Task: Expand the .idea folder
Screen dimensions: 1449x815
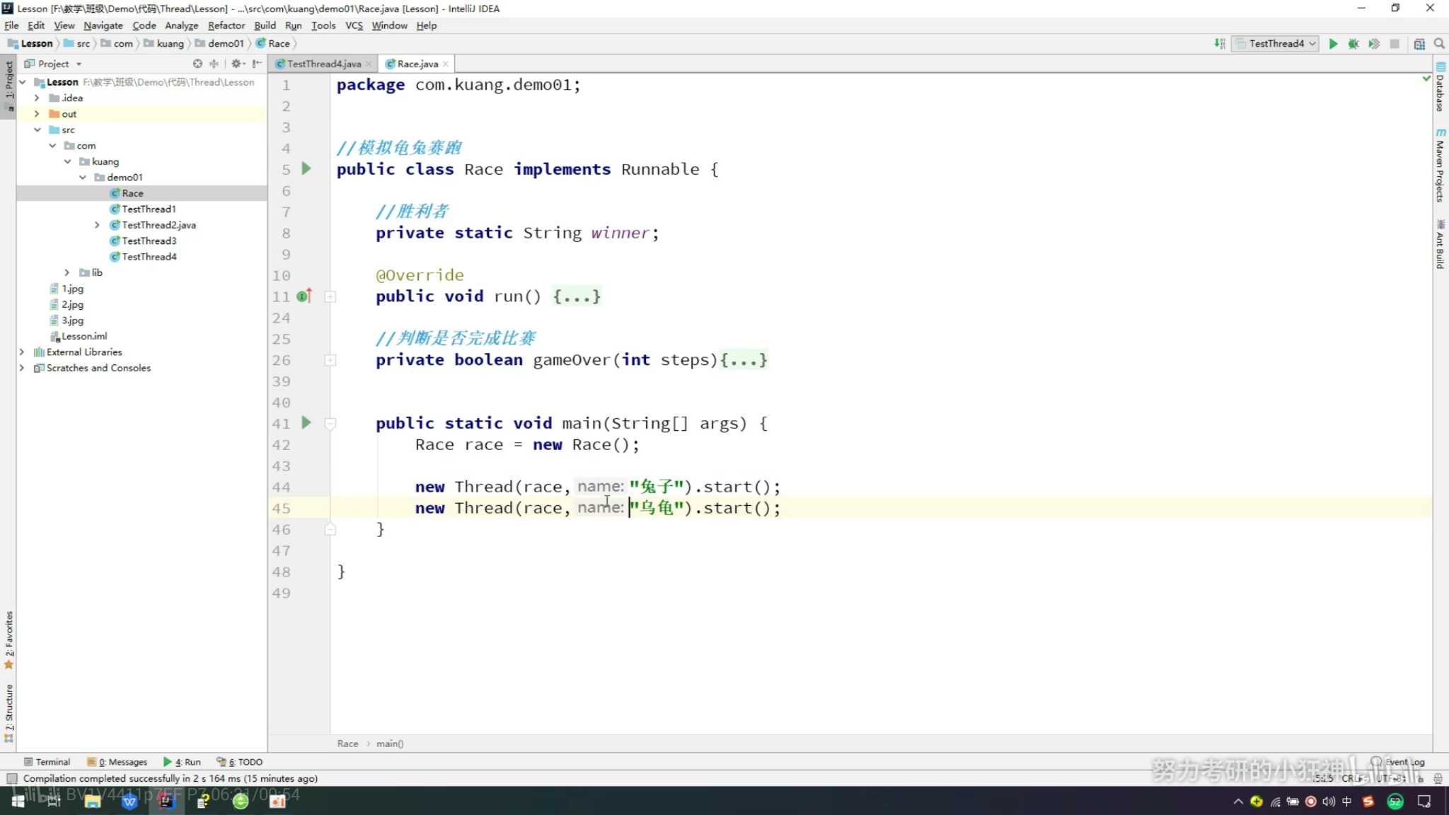Action: [37, 98]
